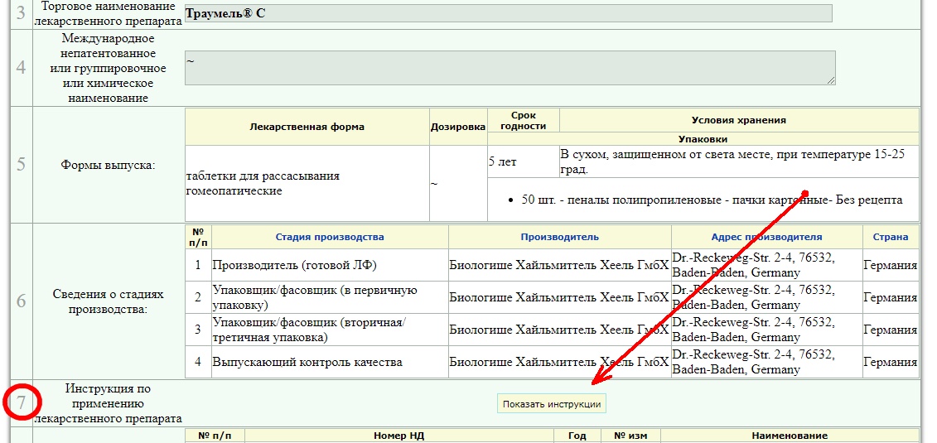Sort by Стадия производства column header
Viewport: 937px width, 443px height.
click(x=329, y=237)
